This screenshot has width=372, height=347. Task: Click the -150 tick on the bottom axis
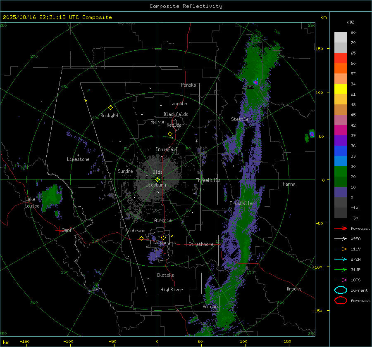click(x=24, y=342)
